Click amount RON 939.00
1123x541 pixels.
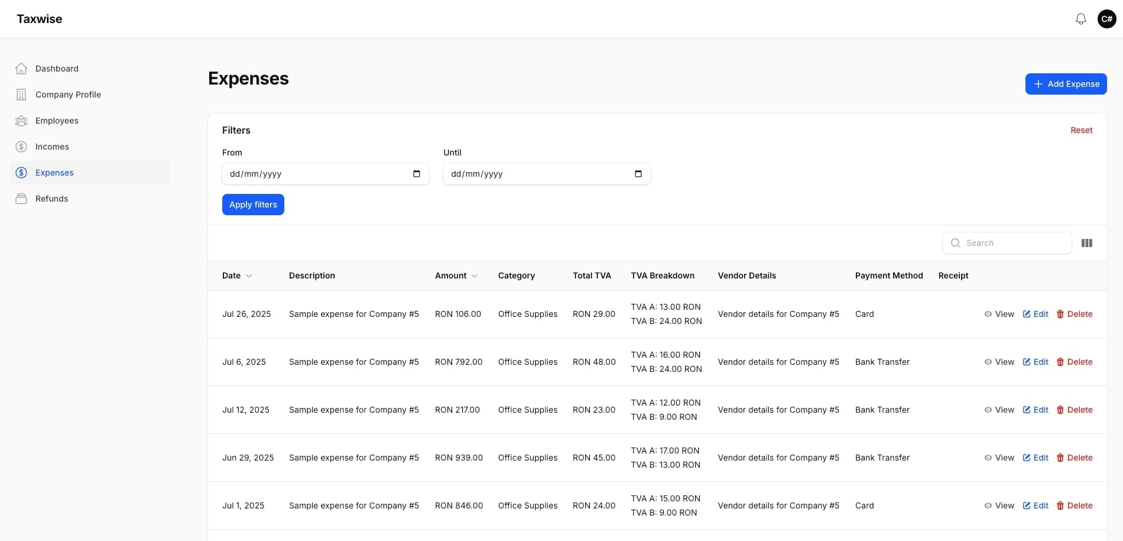point(459,458)
